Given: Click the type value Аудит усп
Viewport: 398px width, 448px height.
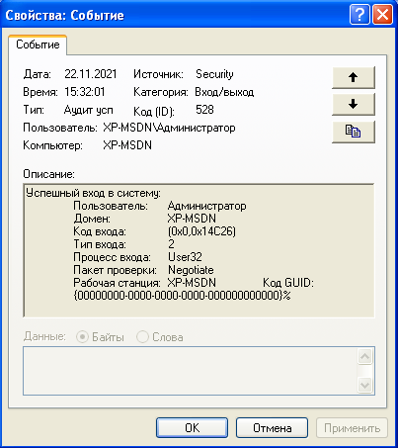Looking at the screenshot, I should (x=89, y=110).
